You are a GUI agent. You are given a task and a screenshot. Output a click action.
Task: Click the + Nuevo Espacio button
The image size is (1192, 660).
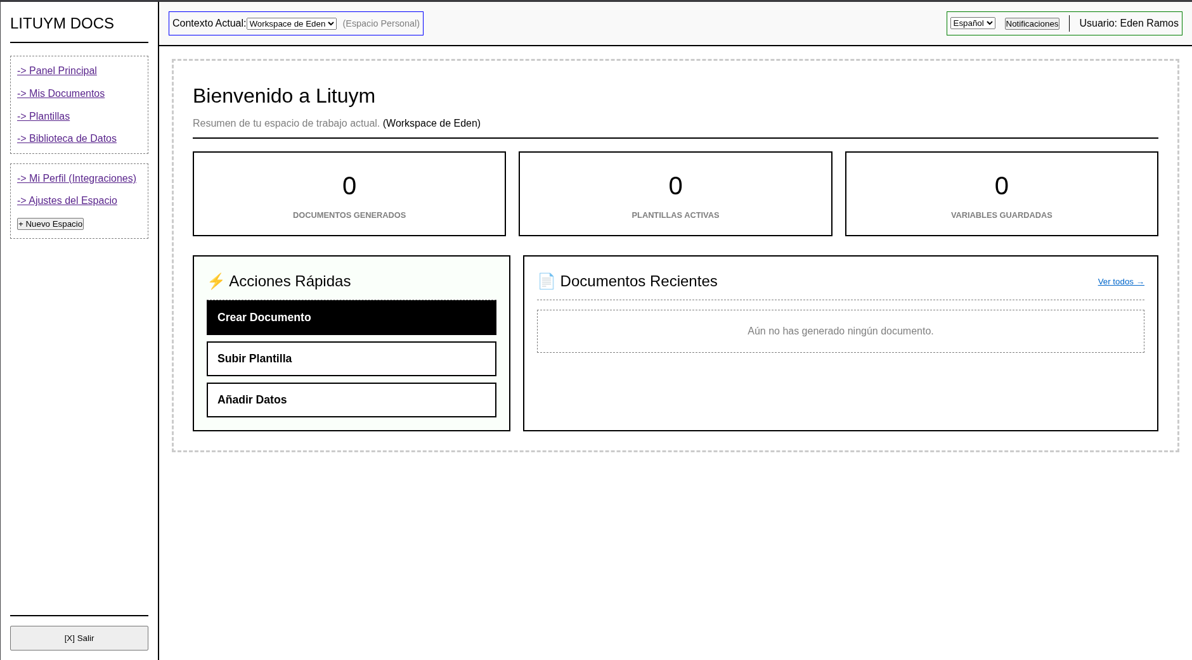pos(50,224)
